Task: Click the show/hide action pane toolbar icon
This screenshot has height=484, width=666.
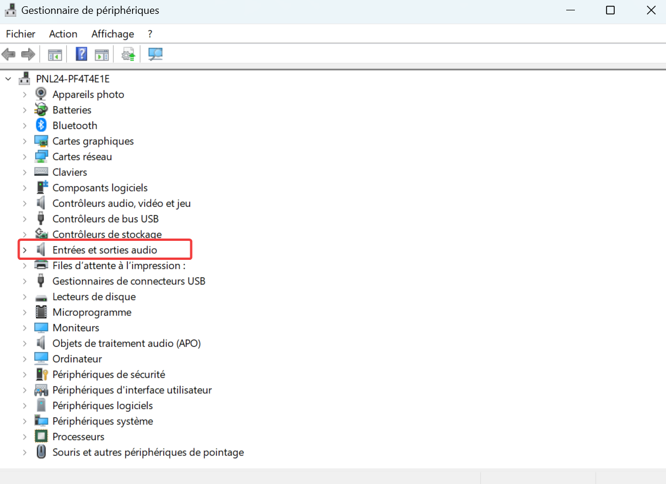Action: coord(101,55)
